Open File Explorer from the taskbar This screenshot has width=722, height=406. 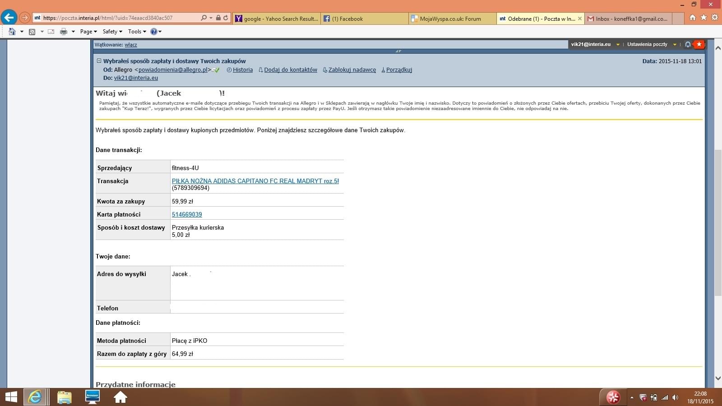coord(65,397)
